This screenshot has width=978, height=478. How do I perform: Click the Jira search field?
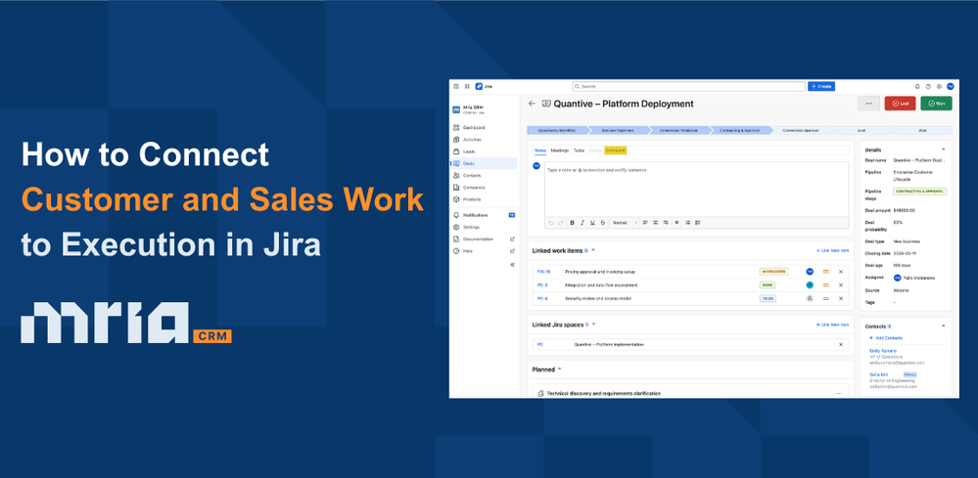688,87
